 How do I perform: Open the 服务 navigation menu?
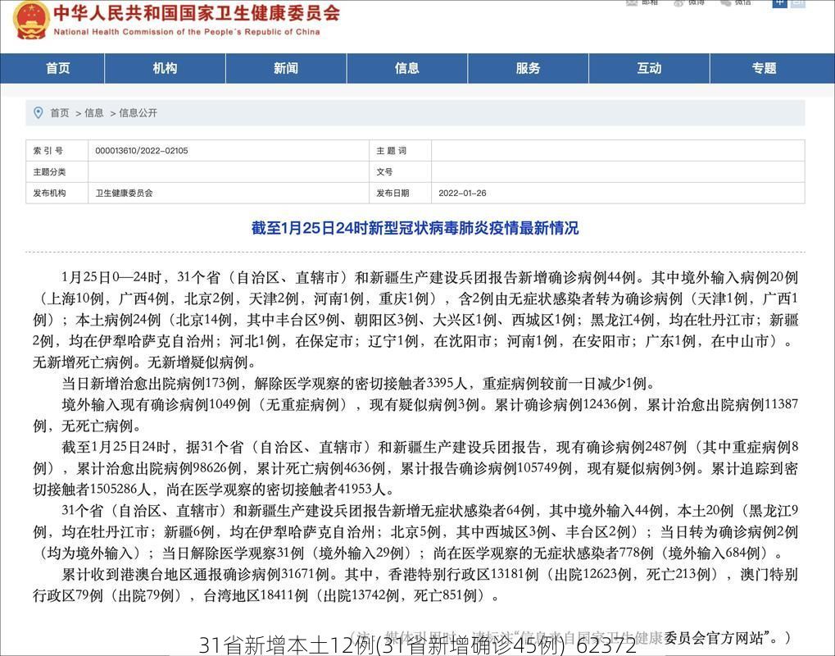[x=529, y=68]
